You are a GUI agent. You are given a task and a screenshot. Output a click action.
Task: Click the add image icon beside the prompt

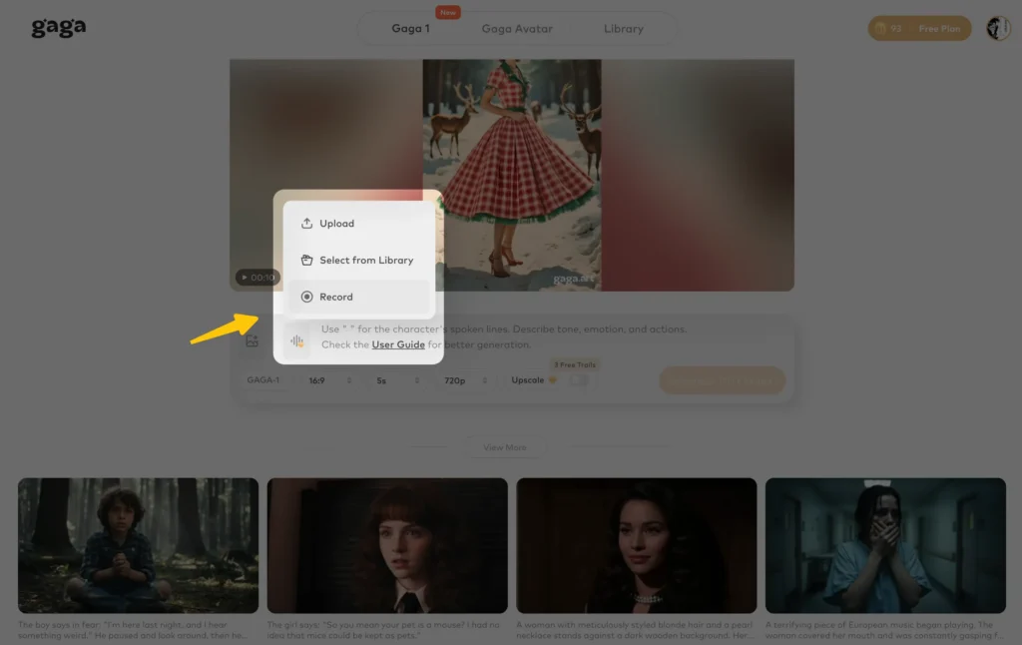click(253, 340)
